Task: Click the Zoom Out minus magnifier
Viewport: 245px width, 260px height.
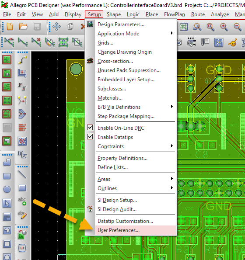Action: click(x=238, y=27)
